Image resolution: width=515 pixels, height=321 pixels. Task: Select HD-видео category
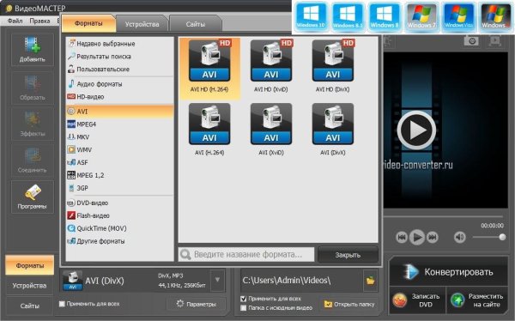click(119, 97)
